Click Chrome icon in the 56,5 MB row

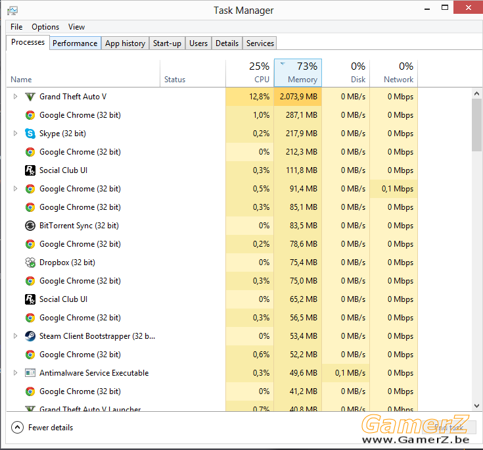pyautogui.click(x=30, y=318)
